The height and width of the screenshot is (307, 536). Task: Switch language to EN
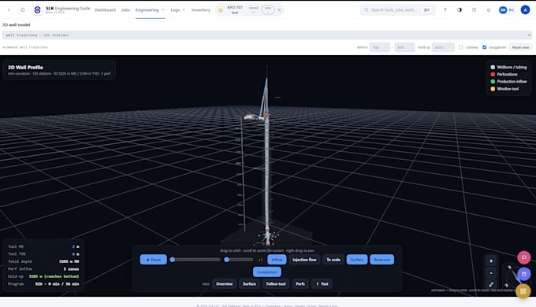(x=503, y=10)
